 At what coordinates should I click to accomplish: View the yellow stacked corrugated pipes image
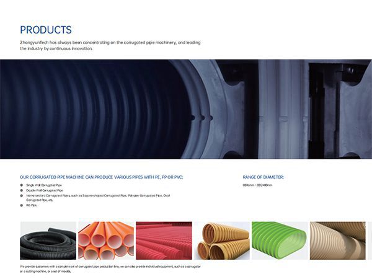222,241
